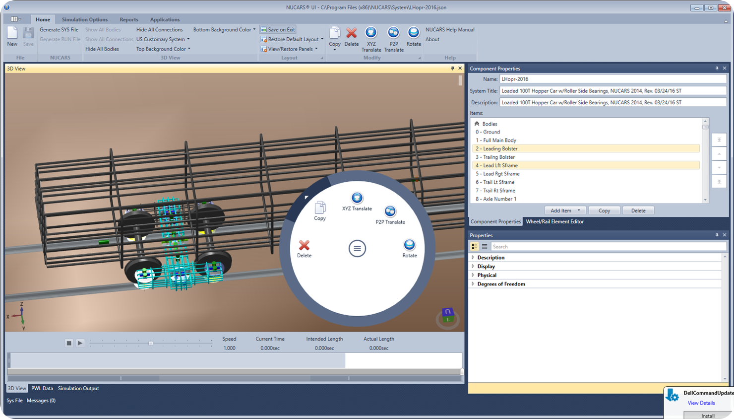Screen dimensions: 734x419
Task: Open Top Background Color dropdown
Action: (163, 49)
